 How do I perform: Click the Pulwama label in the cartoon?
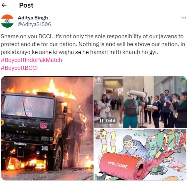[x=156, y=174]
